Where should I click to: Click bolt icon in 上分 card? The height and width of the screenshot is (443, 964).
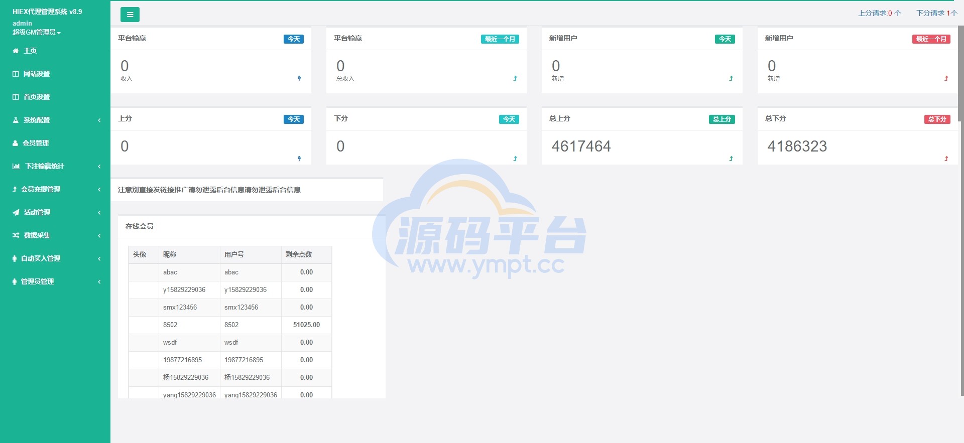[x=299, y=159]
